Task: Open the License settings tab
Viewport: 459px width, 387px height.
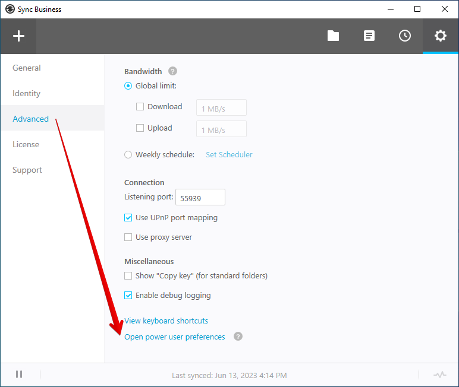Action: [x=26, y=145]
